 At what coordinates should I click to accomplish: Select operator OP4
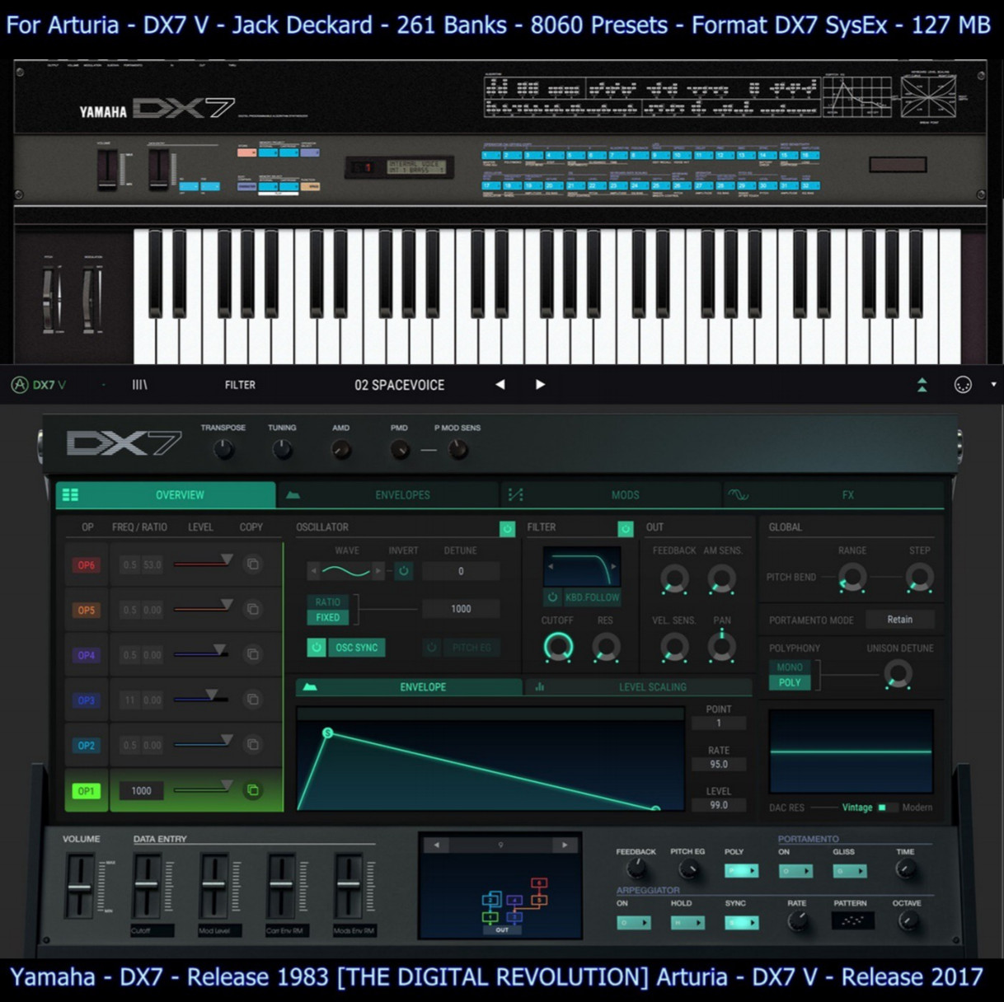pos(87,655)
